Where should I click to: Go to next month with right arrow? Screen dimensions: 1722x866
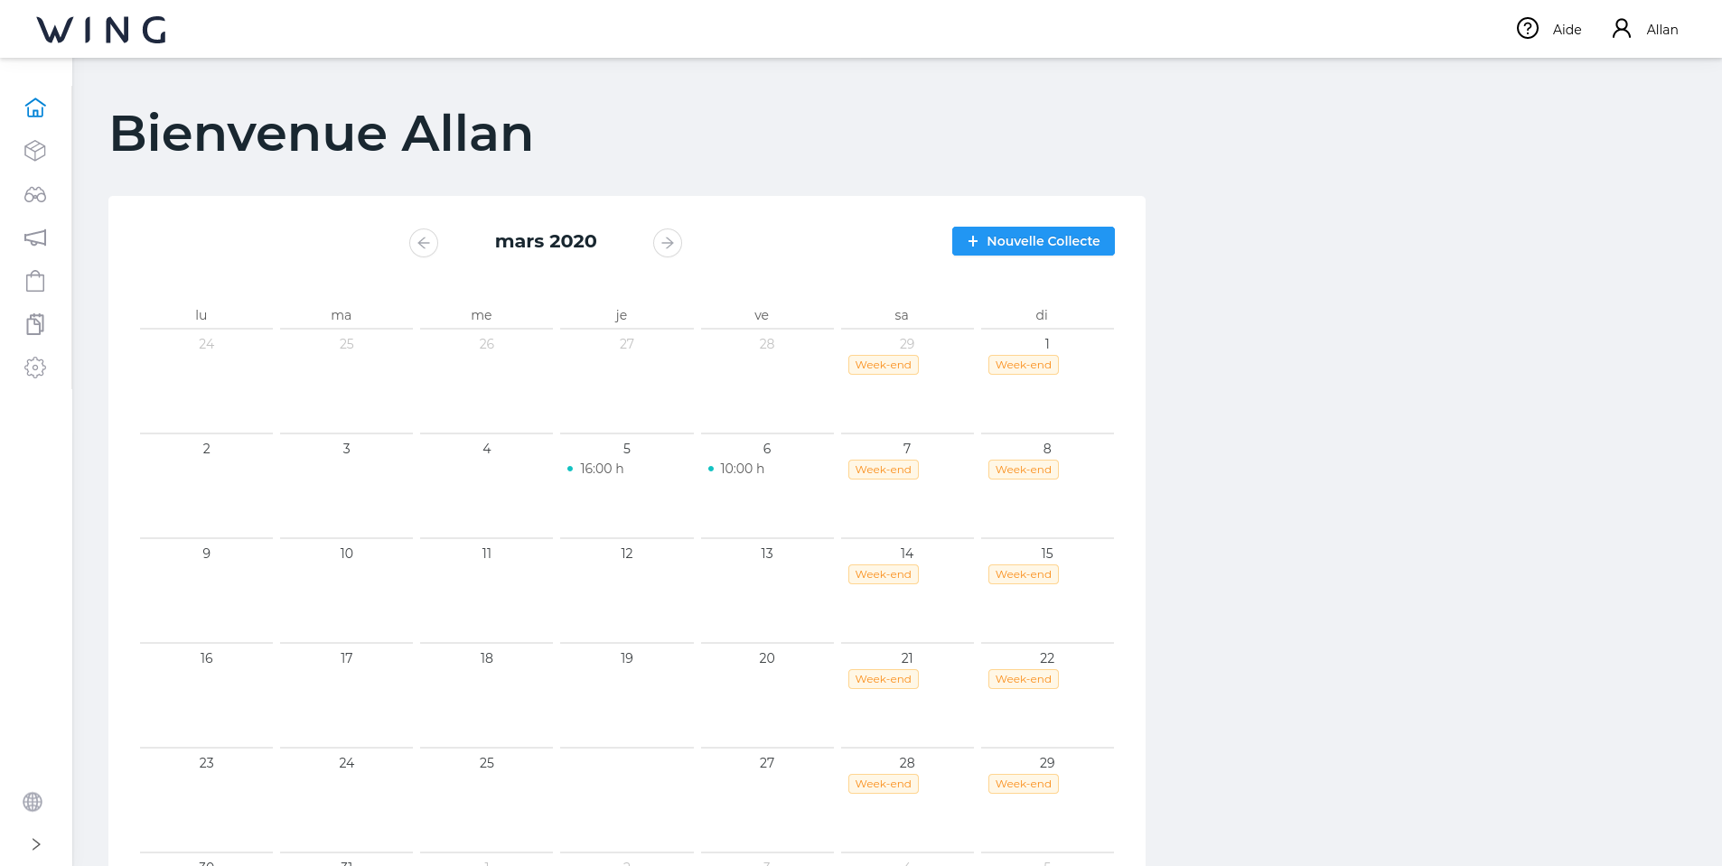(668, 243)
